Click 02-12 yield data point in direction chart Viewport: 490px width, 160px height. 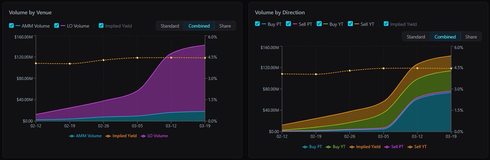pos(282,74)
